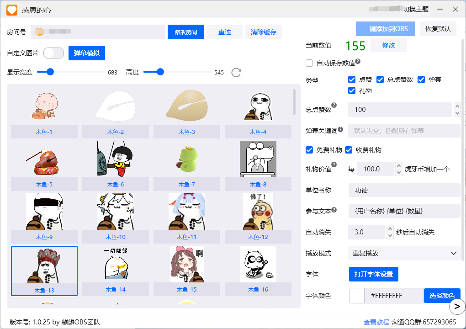Click the 重连 reconnect button

[225, 32]
